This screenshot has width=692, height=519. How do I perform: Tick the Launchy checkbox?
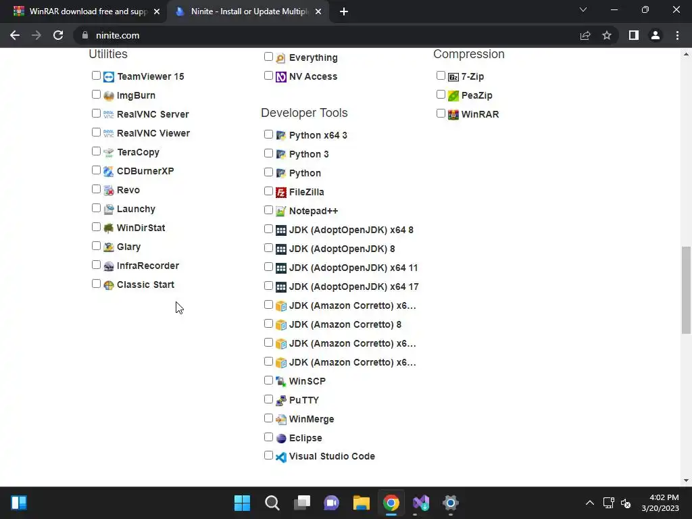click(96, 208)
